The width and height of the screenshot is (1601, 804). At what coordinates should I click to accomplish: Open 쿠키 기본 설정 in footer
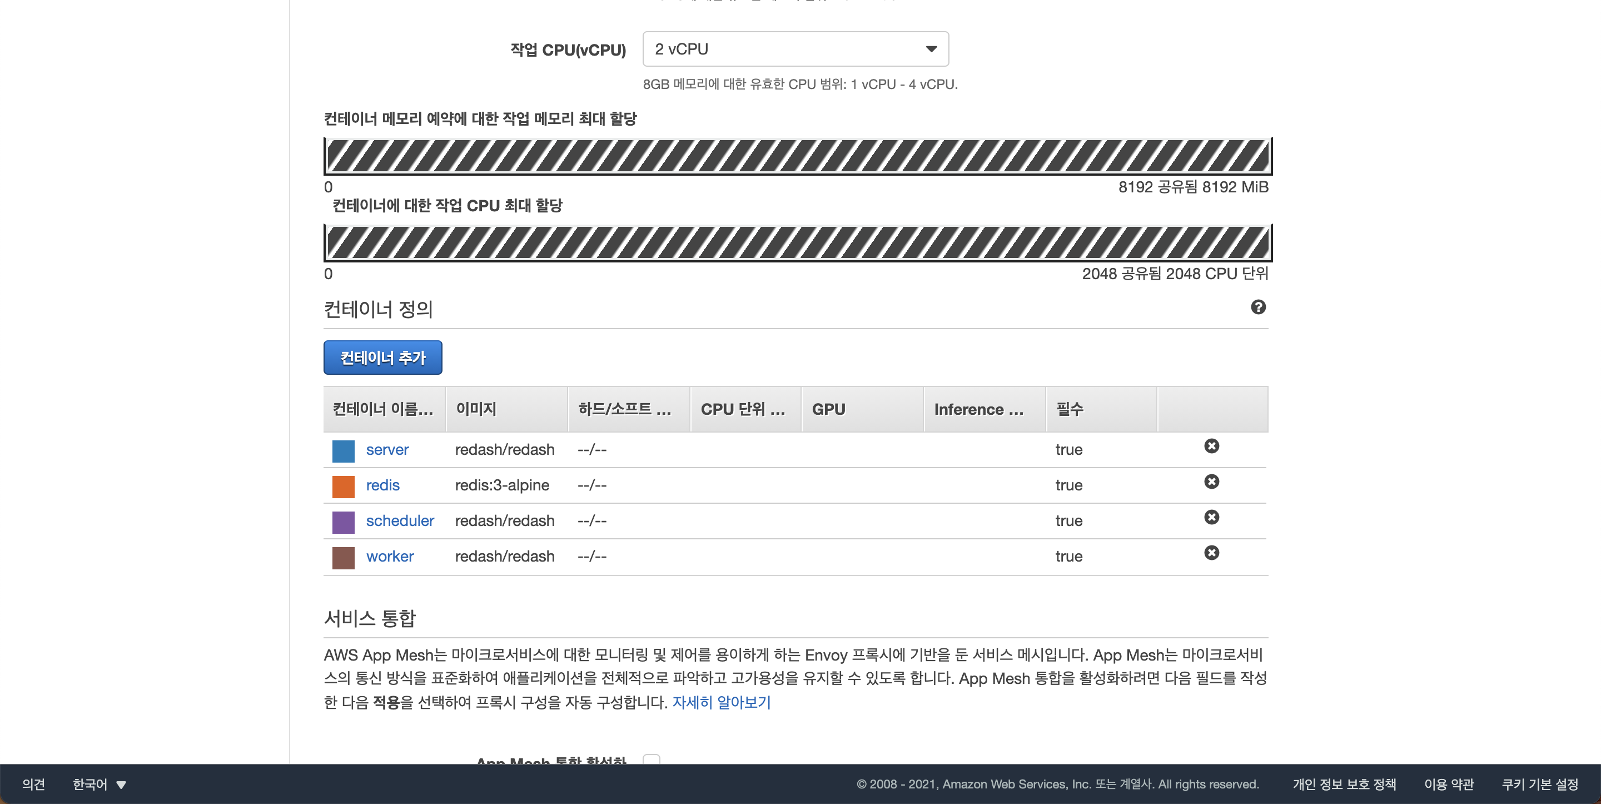point(1539,784)
